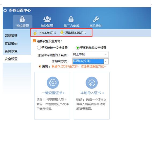
Task: Click the 参数设置中心 gear icon
Action: tap(5, 10)
